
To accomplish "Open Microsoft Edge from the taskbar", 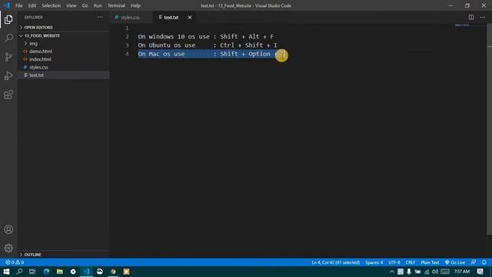I will pyautogui.click(x=46, y=272).
